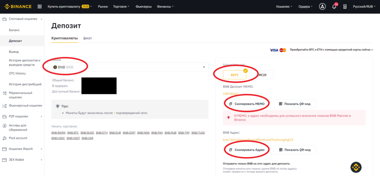Click the BNB deposit address text
Image resolution: width=380 pixels, height=176 pixels.
(x=258, y=140)
